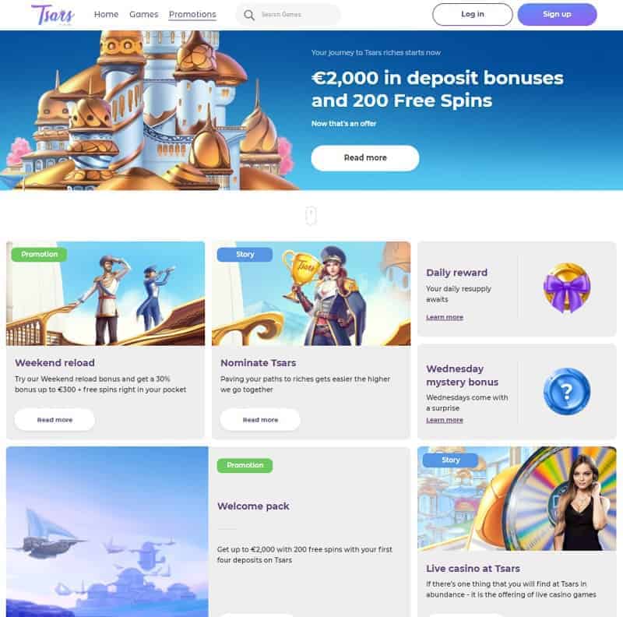The image size is (623, 617).
Task: Follow Learn more under Wednesday mystery bonus
Action: coord(445,420)
